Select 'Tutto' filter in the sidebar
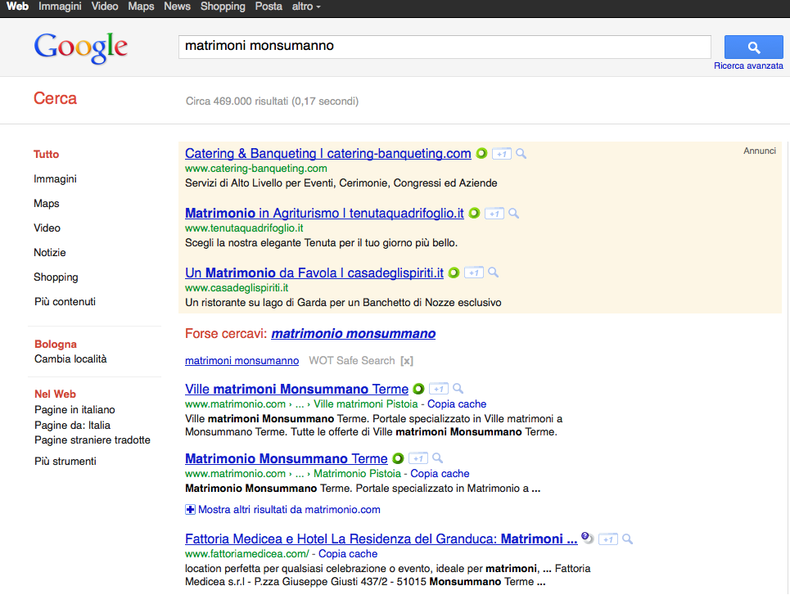The width and height of the screenshot is (790, 595). (47, 155)
